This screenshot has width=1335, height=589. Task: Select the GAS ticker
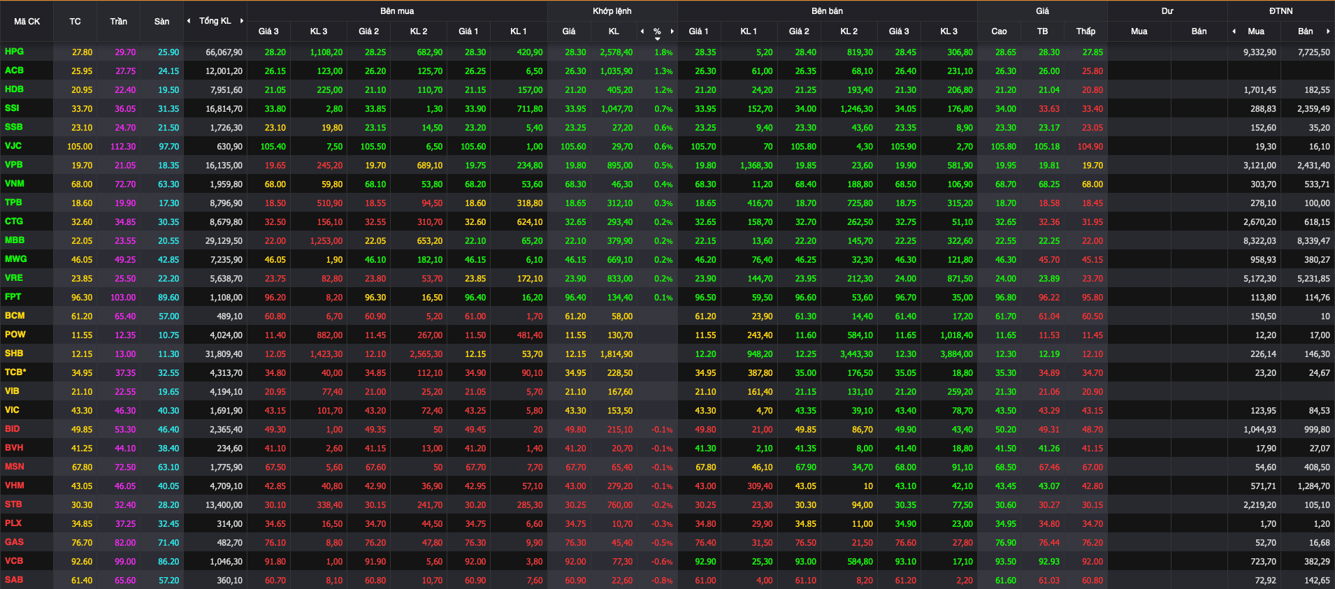pyautogui.click(x=14, y=542)
